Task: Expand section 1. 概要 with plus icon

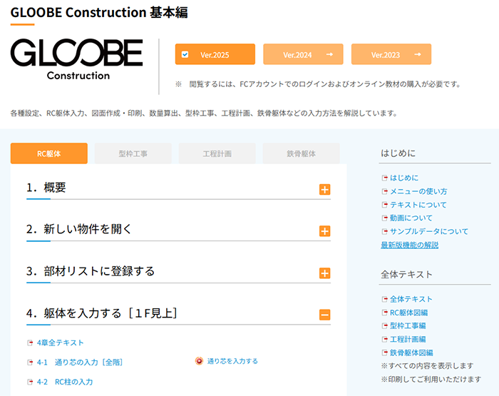Action: click(x=324, y=190)
